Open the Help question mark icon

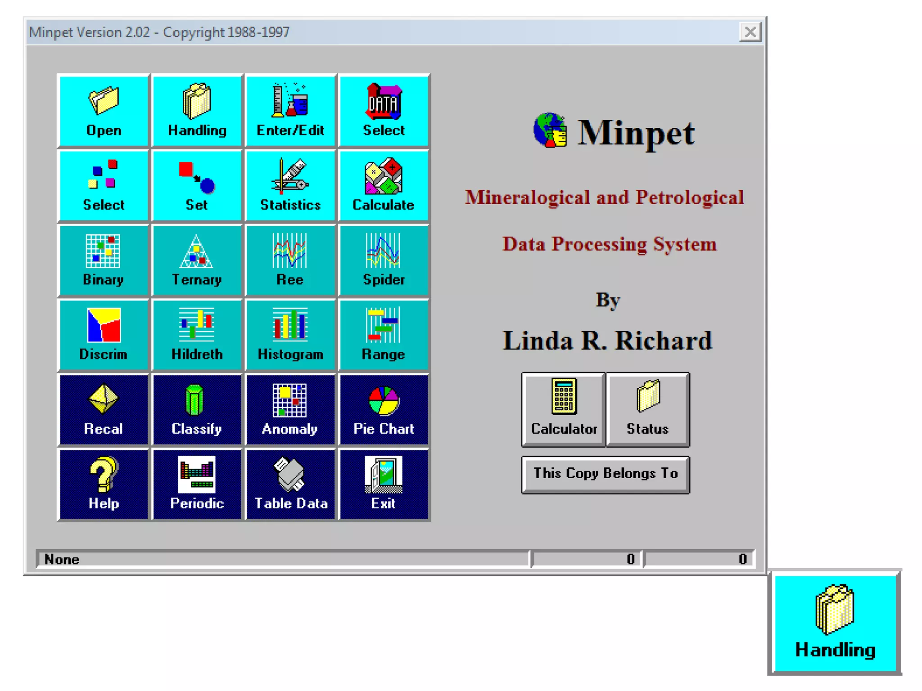click(104, 485)
